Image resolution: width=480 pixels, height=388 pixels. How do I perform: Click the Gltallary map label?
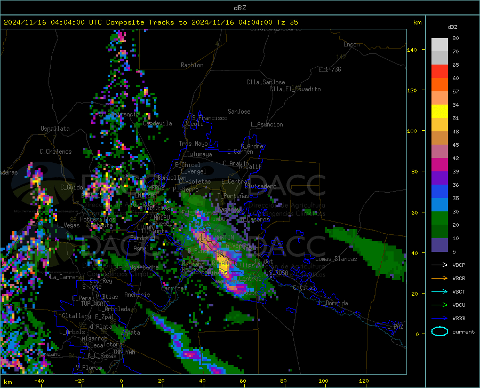click(76, 316)
